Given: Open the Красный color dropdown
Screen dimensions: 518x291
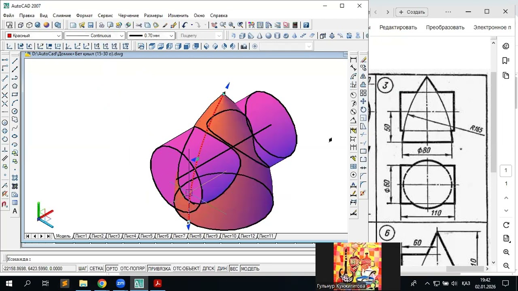Looking at the screenshot, I should 34,36.
